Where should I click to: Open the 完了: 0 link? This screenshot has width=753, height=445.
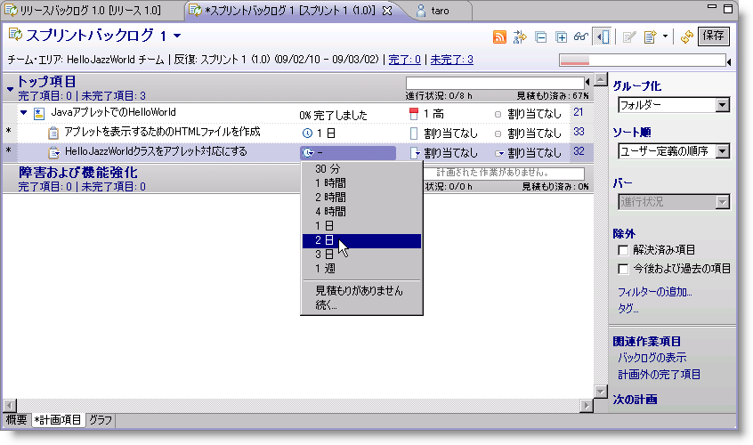(x=404, y=60)
